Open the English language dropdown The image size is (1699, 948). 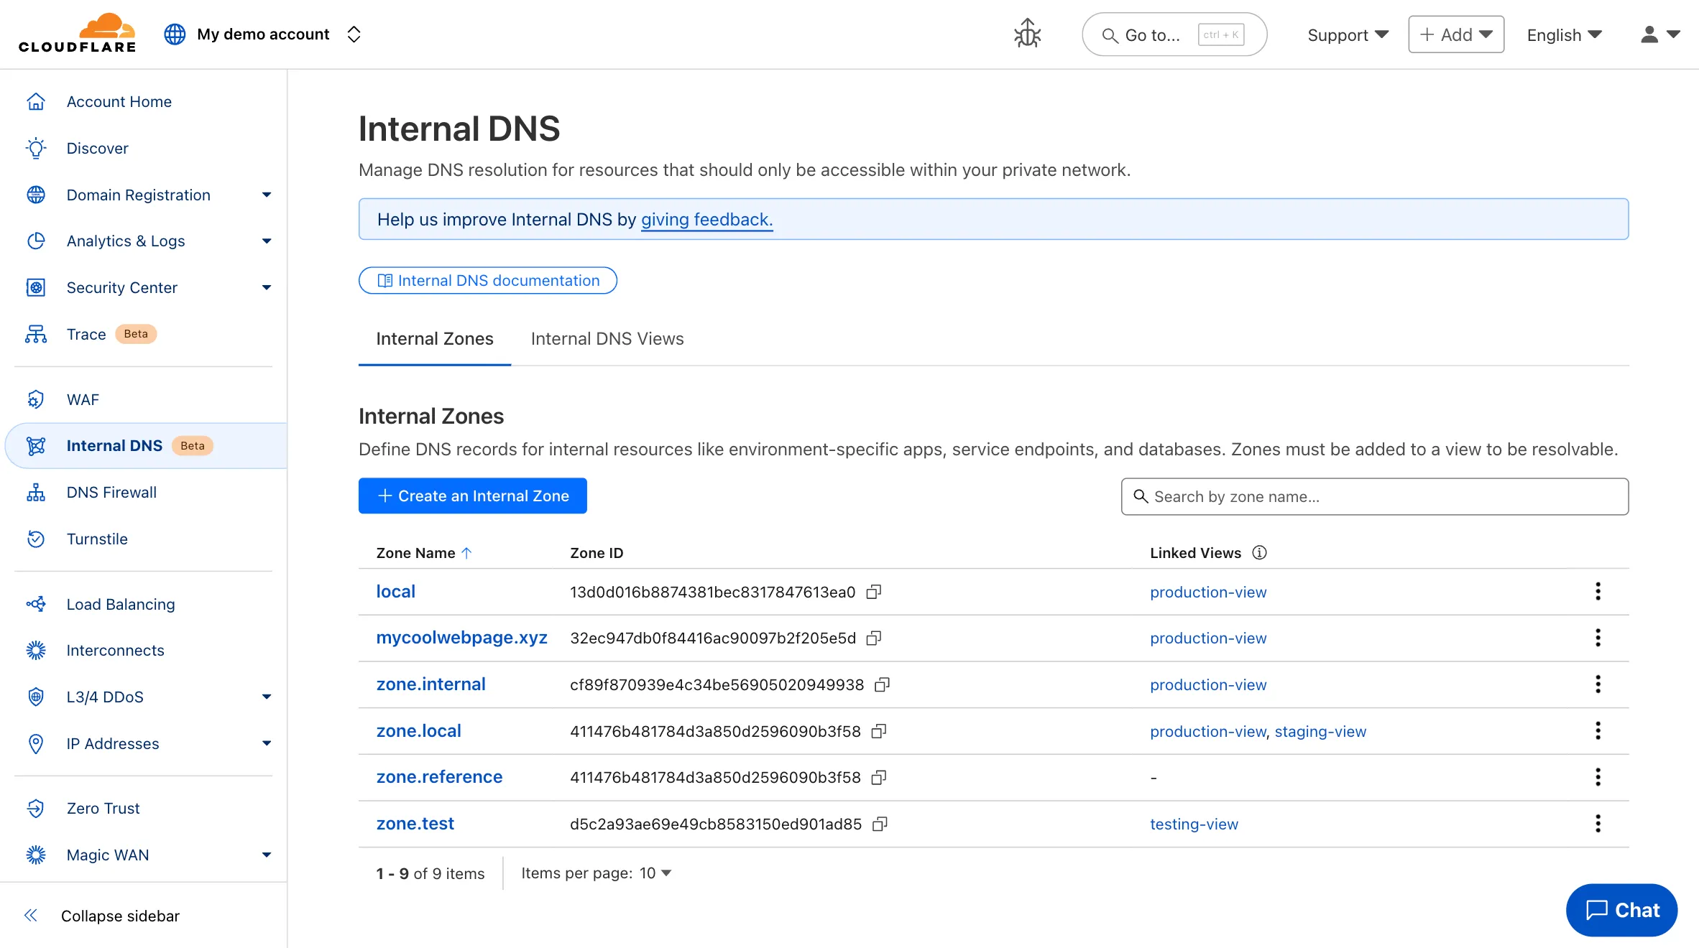(x=1564, y=34)
